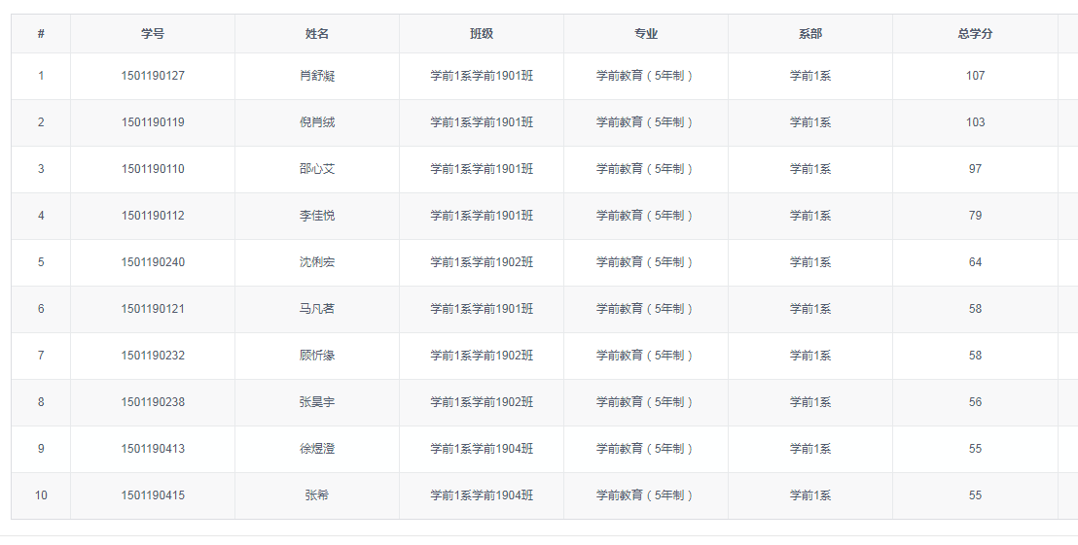Image resolution: width=1078 pixels, height=545 pixels.
Task: Click the 系部 column header
Action: point(810,34)
